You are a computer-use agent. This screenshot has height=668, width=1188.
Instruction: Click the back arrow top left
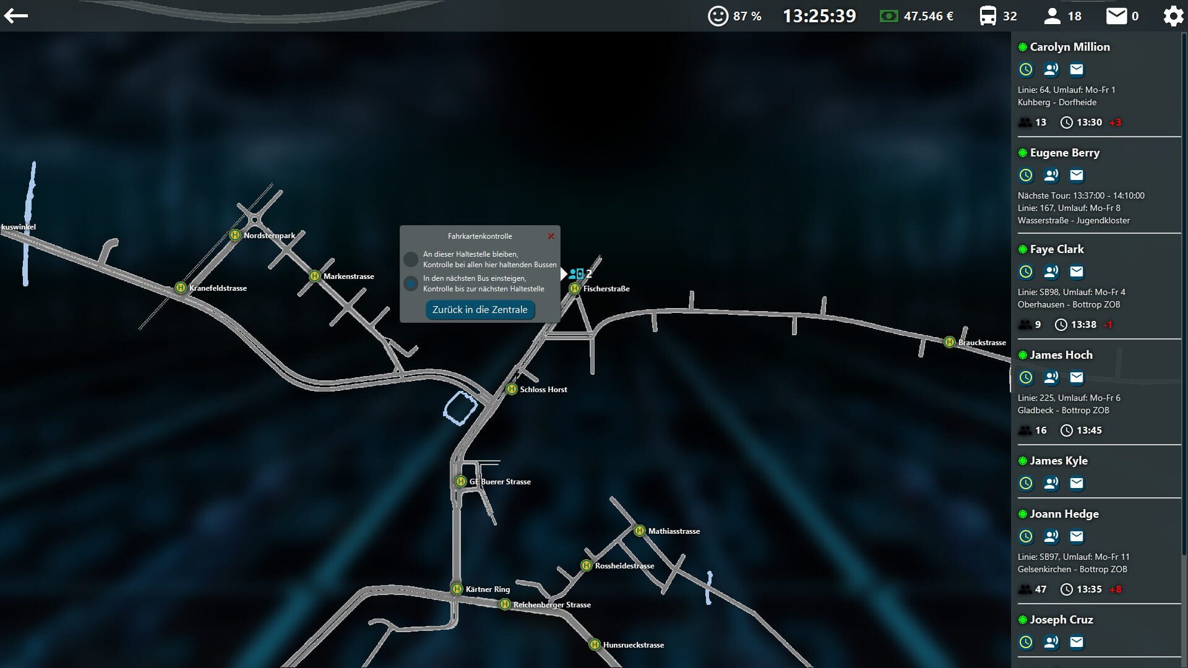click(x=17, y=15)
